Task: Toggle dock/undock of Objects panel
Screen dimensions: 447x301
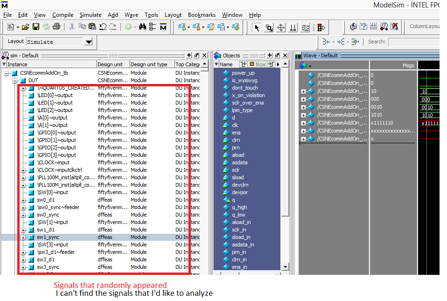Action: [277, 55]
